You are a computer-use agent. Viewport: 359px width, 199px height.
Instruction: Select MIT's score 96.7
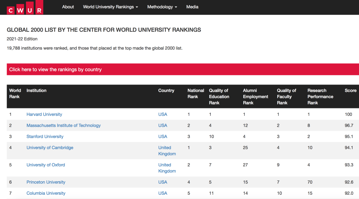click(349, 125)
